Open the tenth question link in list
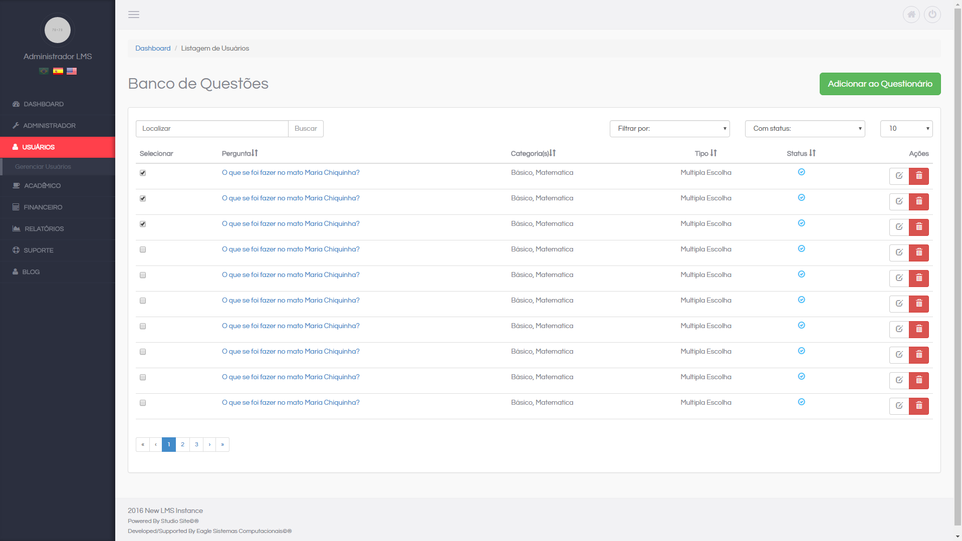Image resolution: width=962 pixels, height=541 pixels. point(291,403)
